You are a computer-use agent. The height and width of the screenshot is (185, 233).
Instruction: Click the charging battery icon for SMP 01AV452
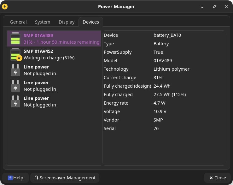tap(15, 54)
